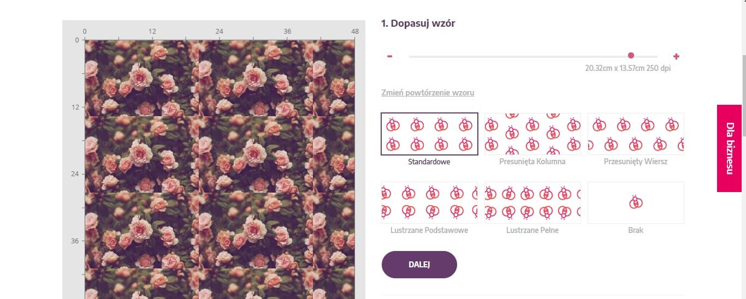
Task: Open the Zmień powtórzenie wzoru link
Action: [x=428, y=93]
